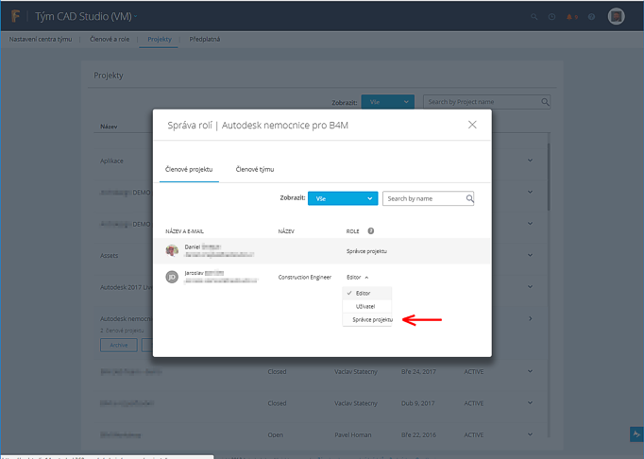Open user profile avatar menu
This screenshot has height=459, width=644.
click(616, 17)
